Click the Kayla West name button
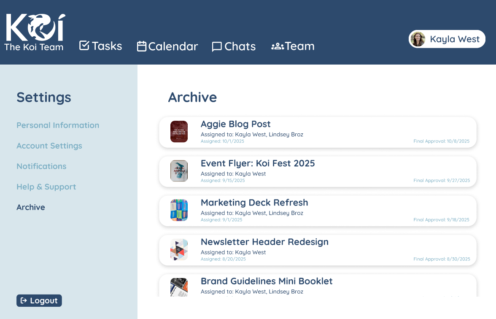The height and width of the screenshot is (319, 496). coord(455,39)
